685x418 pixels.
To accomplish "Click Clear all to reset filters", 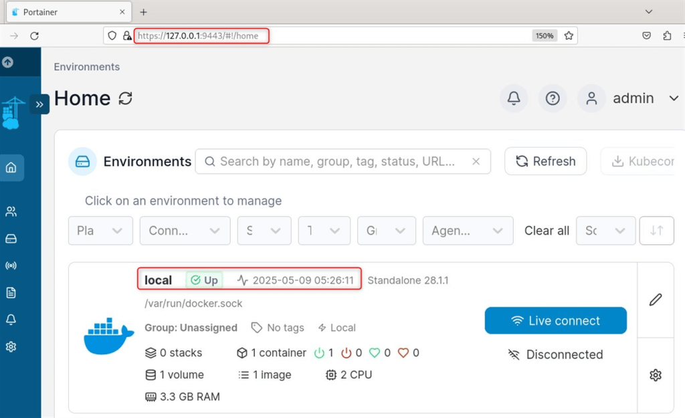I will [x=546, y=230].
